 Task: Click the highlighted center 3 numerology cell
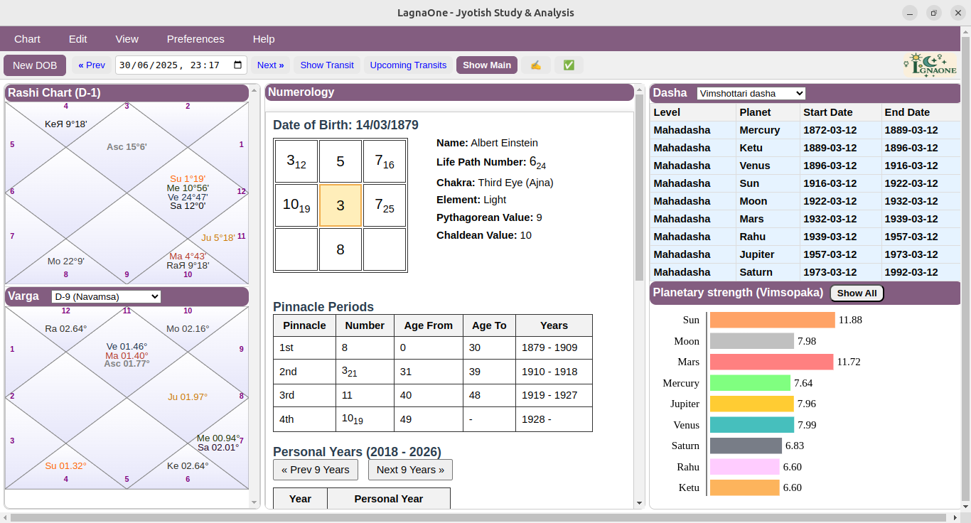[x=340, y=205]
